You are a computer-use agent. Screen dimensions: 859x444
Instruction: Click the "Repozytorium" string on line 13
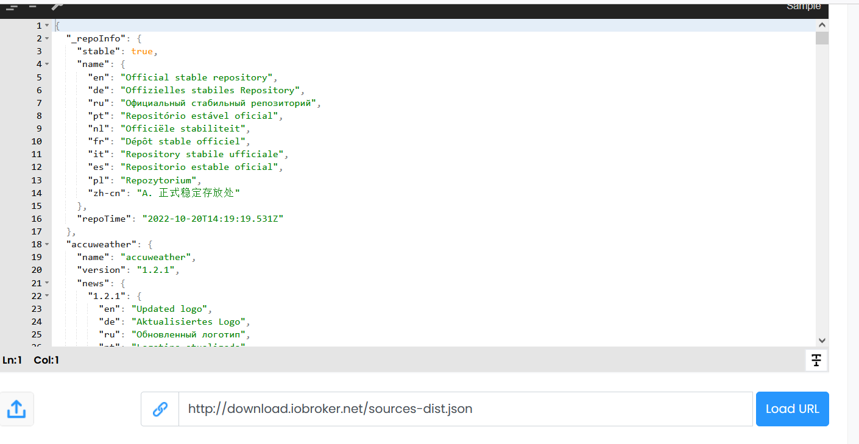(x=158, y=180)
